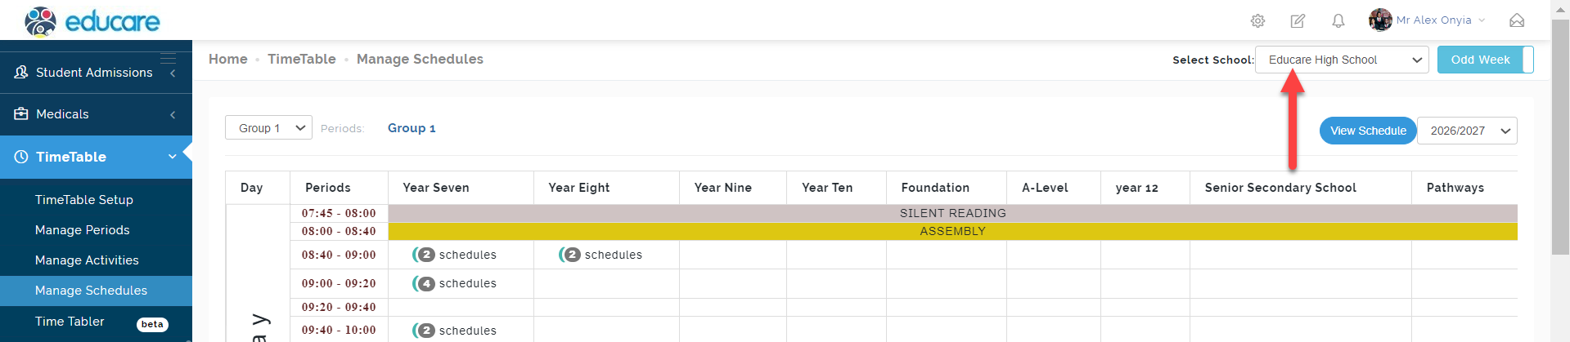This screenshot has width=1570, height=342.
Task: Click the Home breadcrumb link
Action: [227, 59]
